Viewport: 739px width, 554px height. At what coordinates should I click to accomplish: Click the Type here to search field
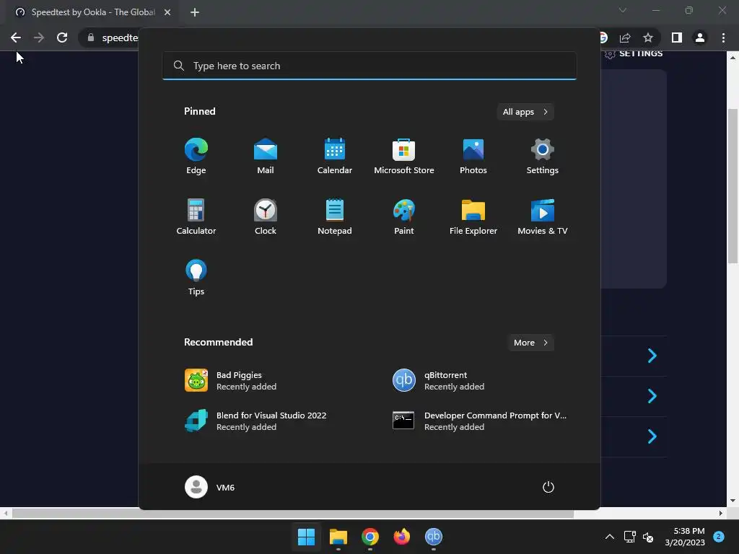pos(369,66)
